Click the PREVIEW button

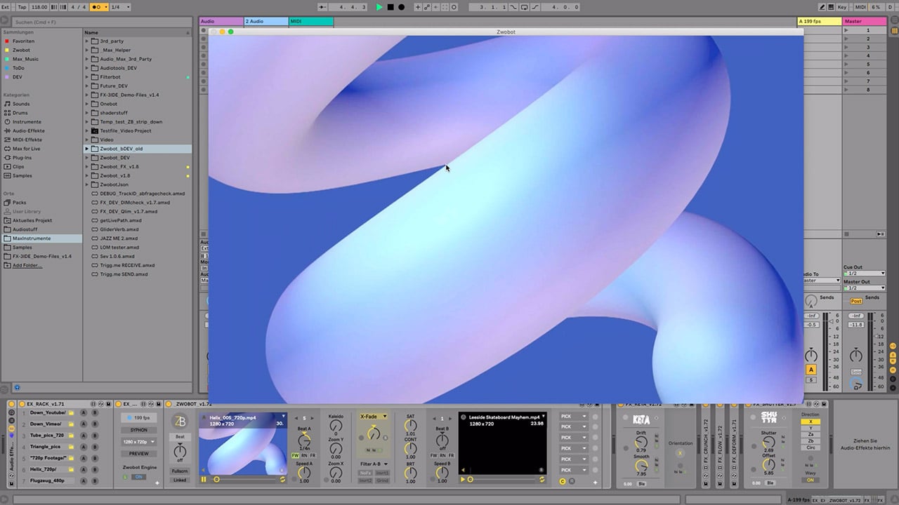click(x=138, y=454)
